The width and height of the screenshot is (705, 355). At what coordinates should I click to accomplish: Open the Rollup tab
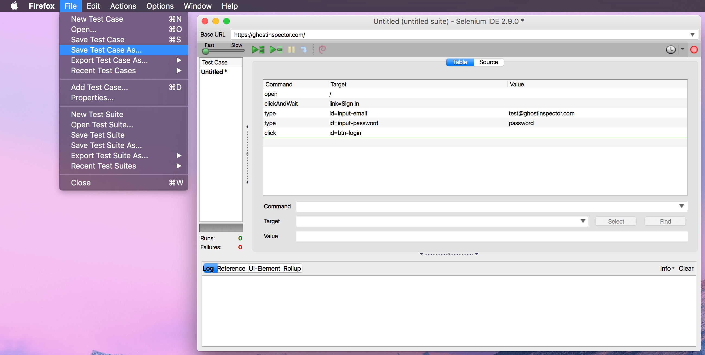[292, 269]
